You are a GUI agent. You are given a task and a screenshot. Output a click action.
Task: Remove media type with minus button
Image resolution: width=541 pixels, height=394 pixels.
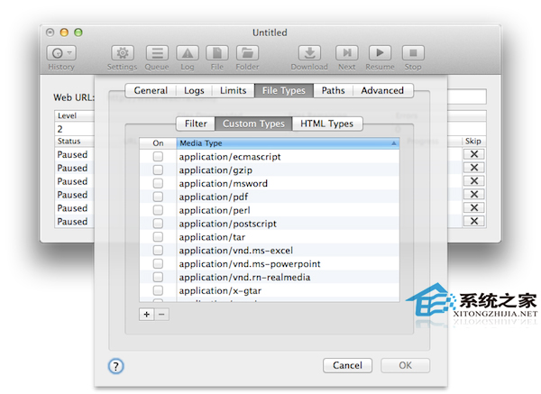tap(161, 315)
